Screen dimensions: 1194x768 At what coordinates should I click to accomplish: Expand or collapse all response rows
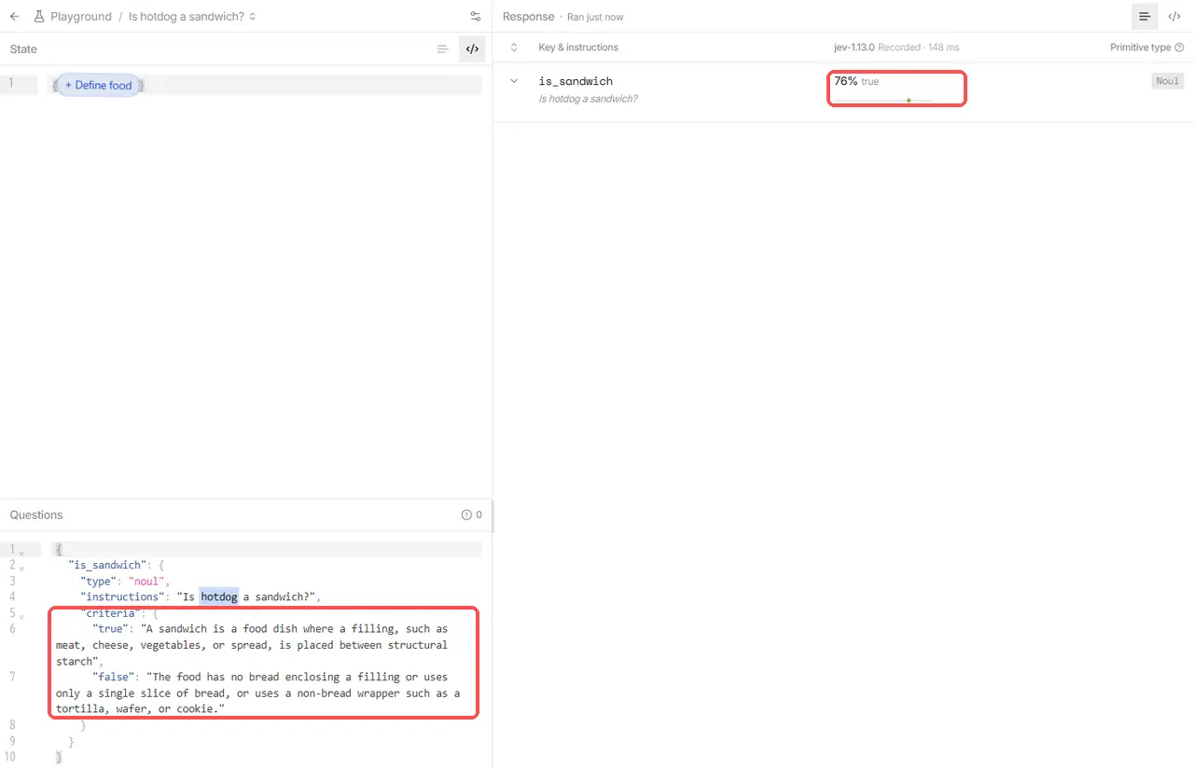(514, 48)
